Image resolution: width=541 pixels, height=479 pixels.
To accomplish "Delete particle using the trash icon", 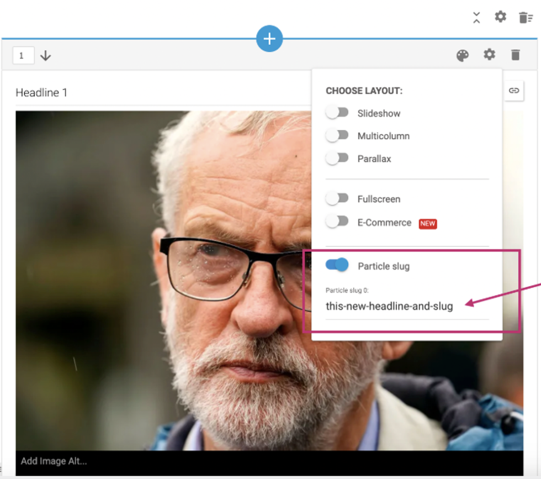I will (x=515, y=55).
